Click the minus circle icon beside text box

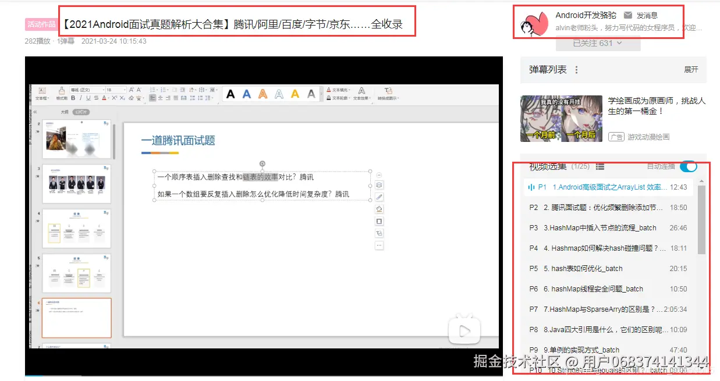point(379,175)
